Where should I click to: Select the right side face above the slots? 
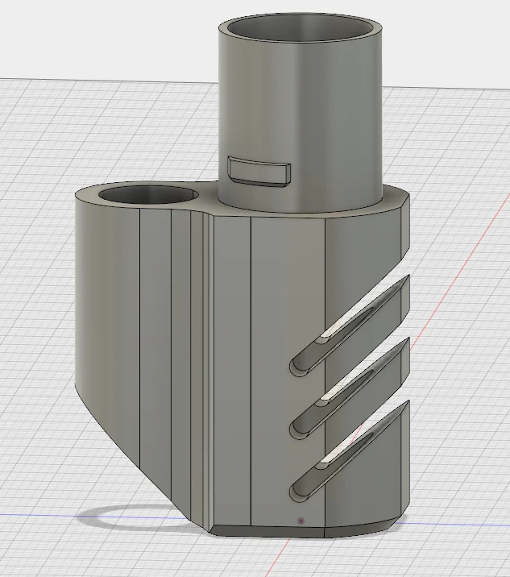click(x=363, y=254)
